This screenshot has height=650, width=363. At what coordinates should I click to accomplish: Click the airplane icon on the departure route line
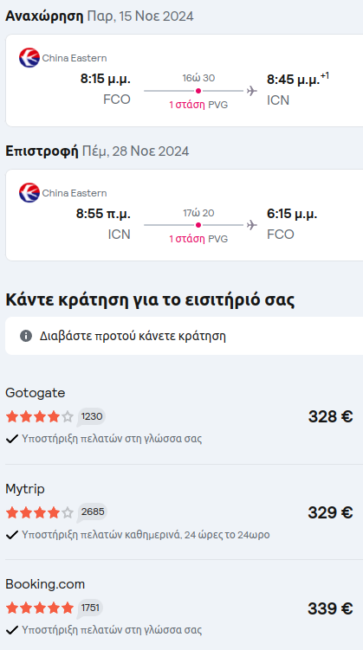point(251,91)
